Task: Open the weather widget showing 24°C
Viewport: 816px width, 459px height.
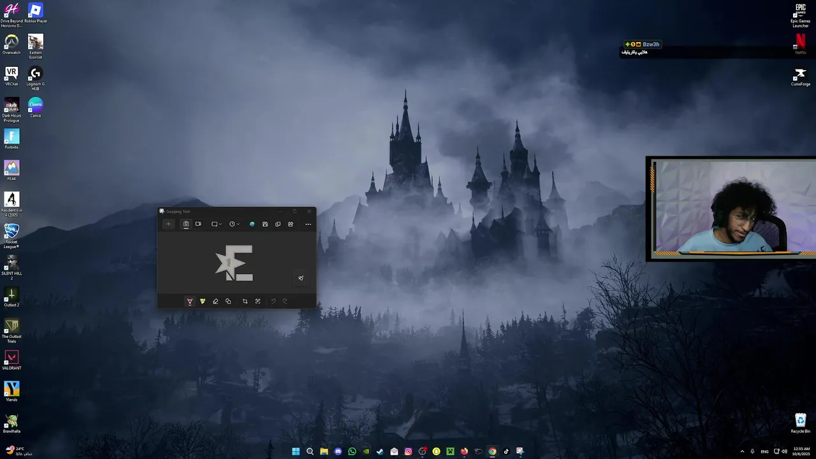Action: pyautogui.click(x=18, y=451)
